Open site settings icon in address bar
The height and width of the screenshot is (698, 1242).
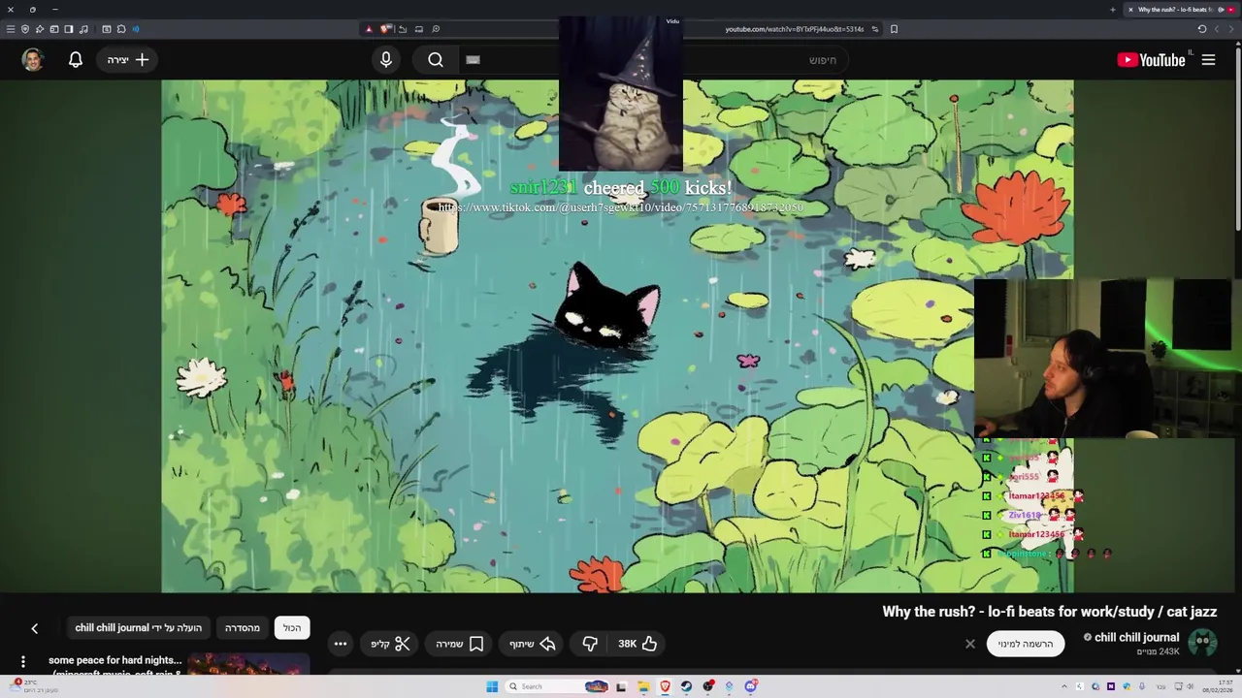(x=875, y=29)
